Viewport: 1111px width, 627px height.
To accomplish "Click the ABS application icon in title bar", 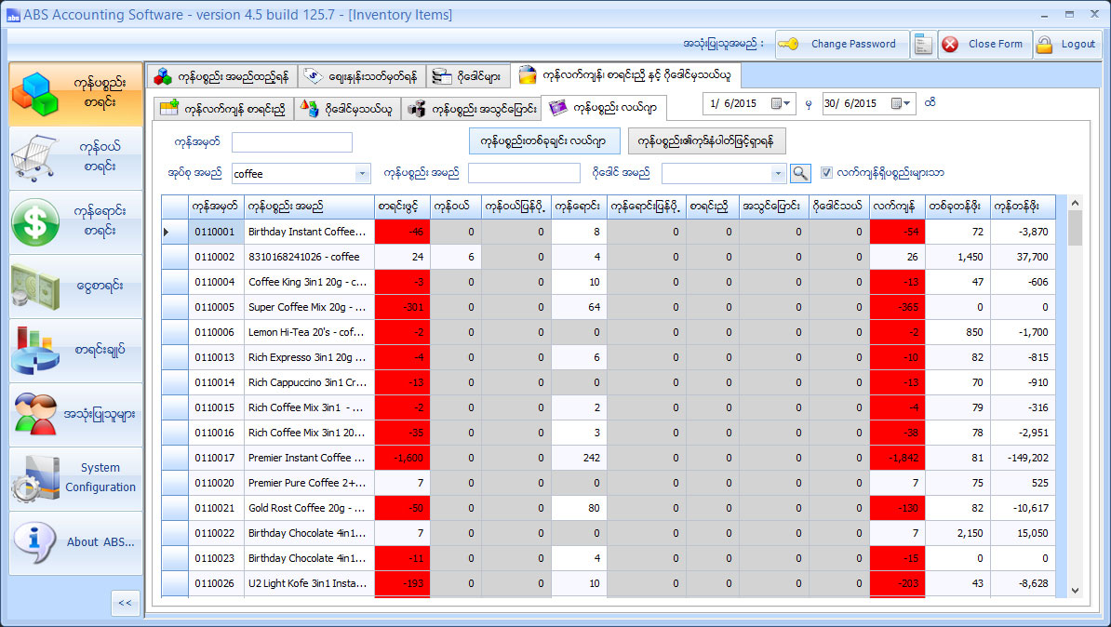I will 13,15.
